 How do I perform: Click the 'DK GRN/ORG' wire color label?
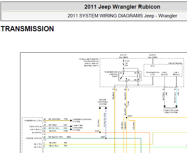point(54,119)
